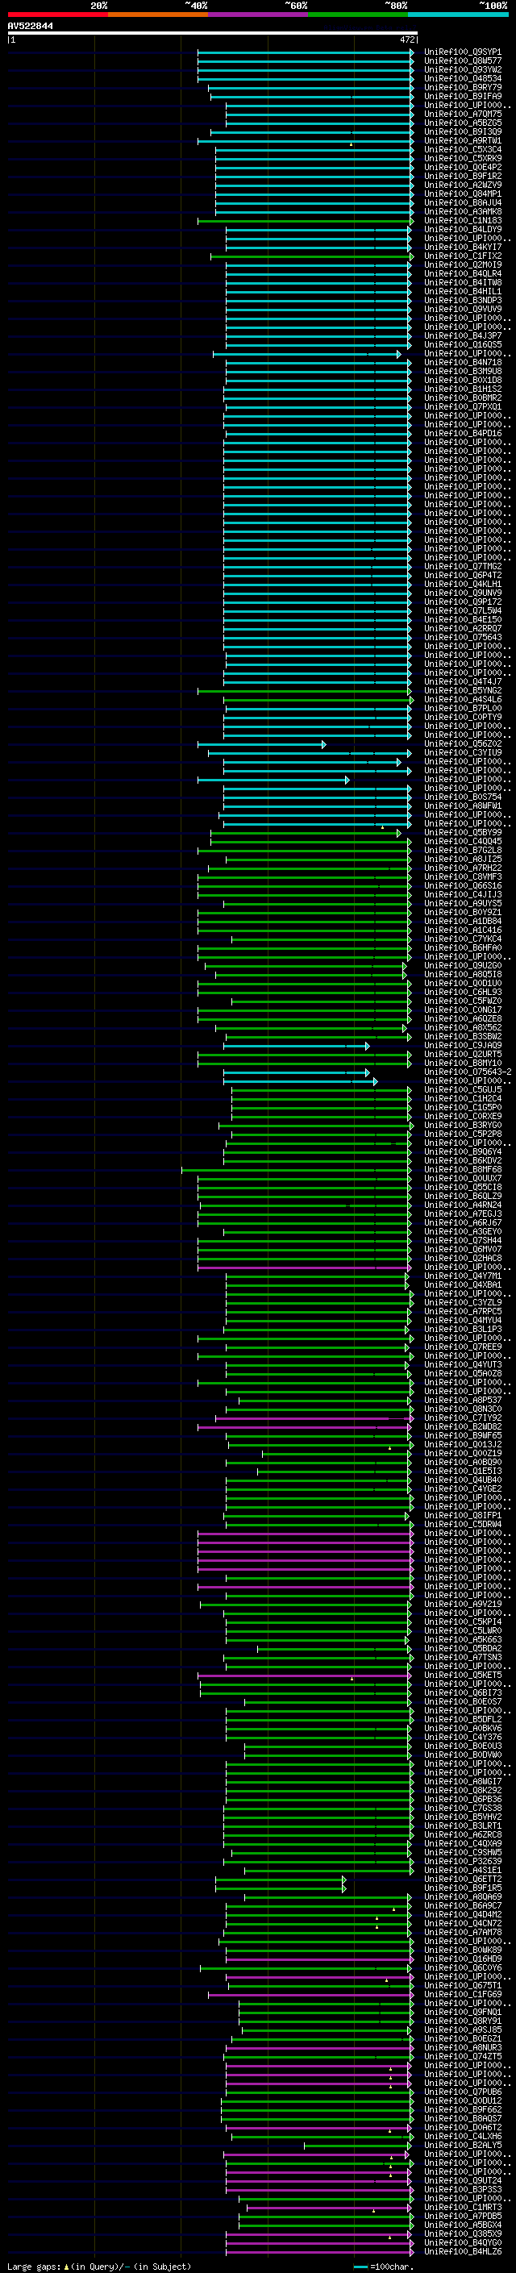This screenshot has width=516, height=2273.
Task: Click the cyan ~100% identity legend segment
Action: (x=459, y=15)
